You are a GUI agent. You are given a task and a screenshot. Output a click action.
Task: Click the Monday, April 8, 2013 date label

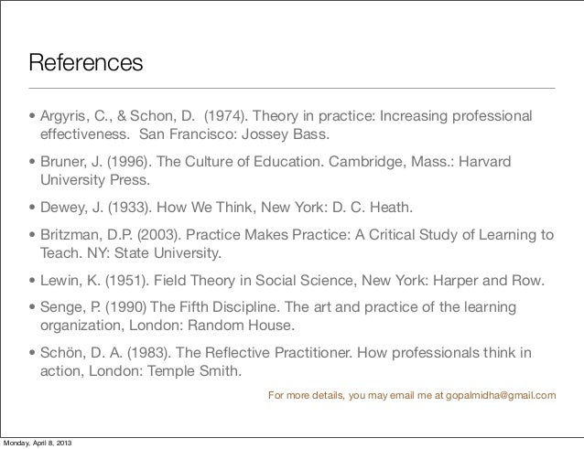point(38,443)
